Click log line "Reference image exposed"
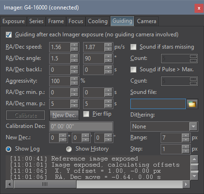204x194 pixels. [x=94, y=159]
